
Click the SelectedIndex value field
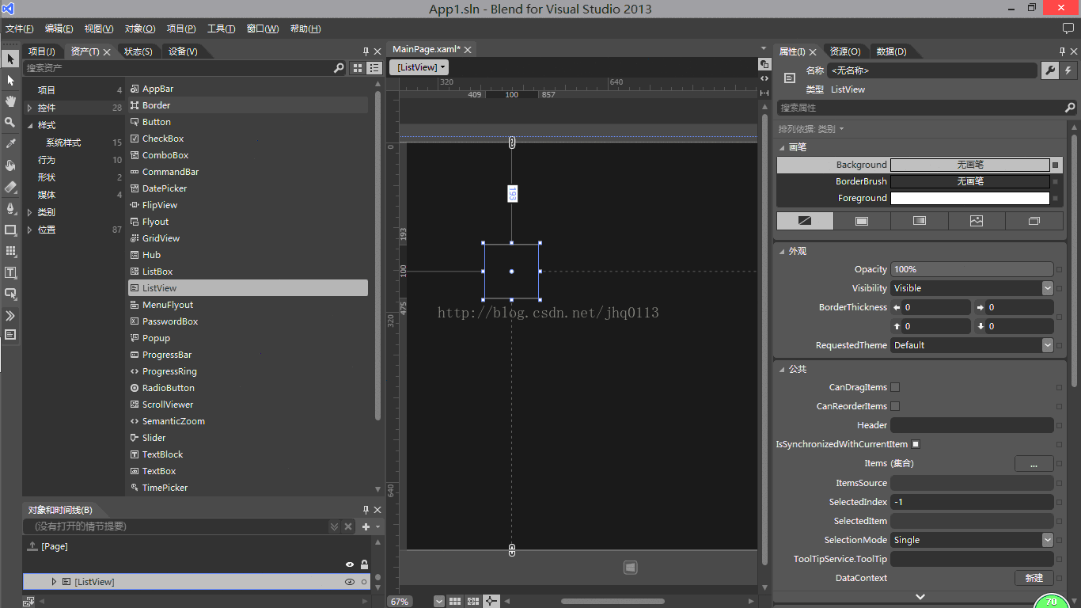pyautogui.click(x=973, y=502)
